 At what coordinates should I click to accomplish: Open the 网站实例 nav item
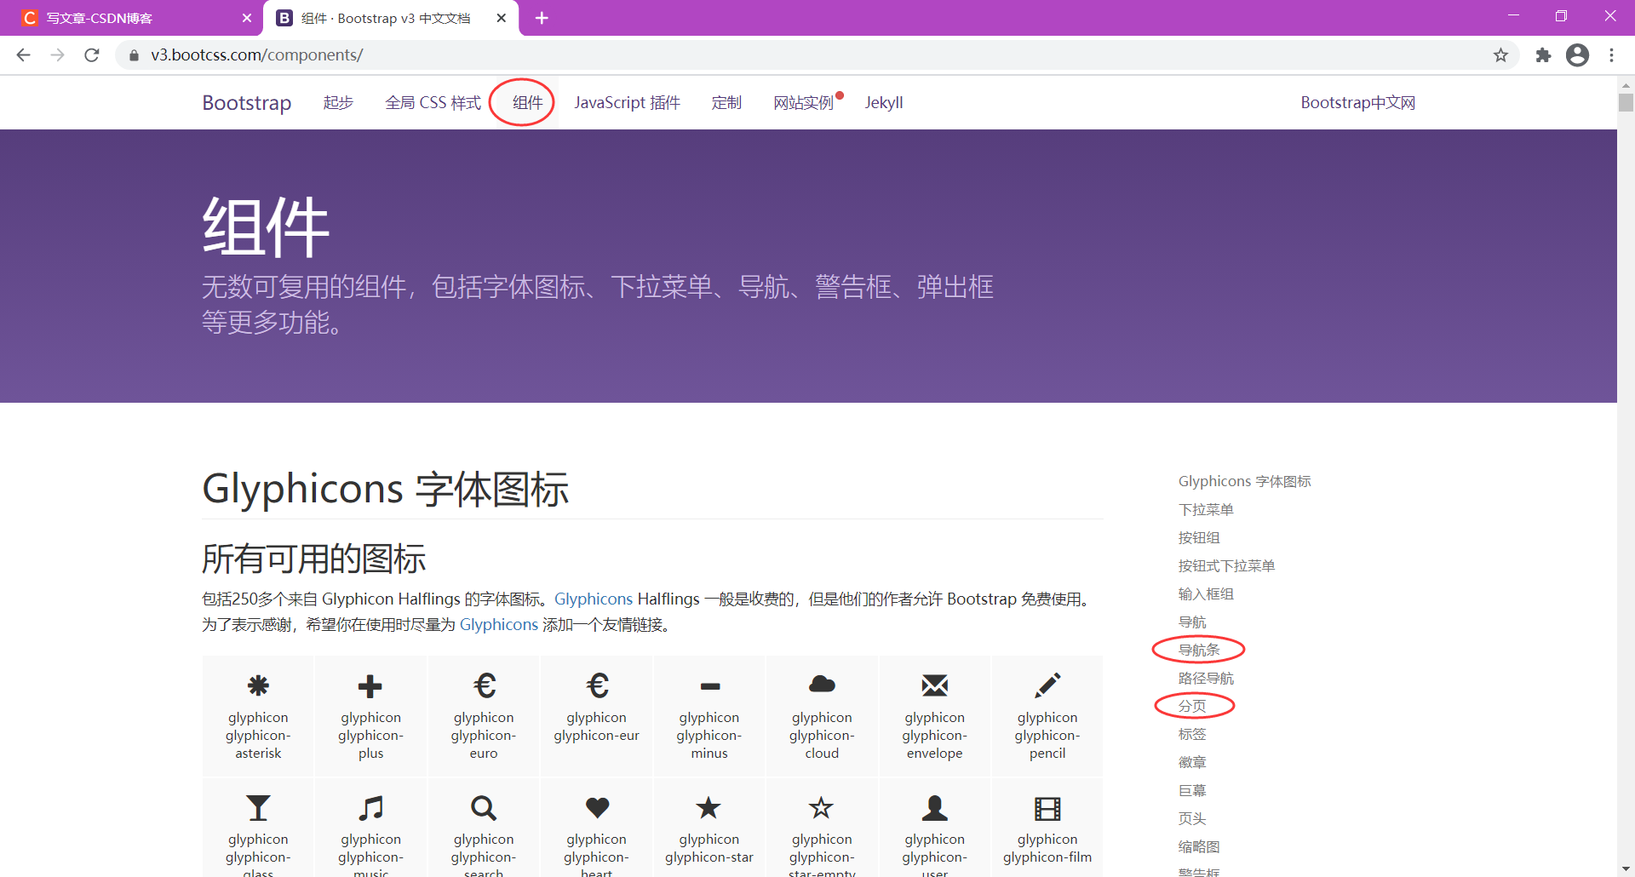coord(803,102)
